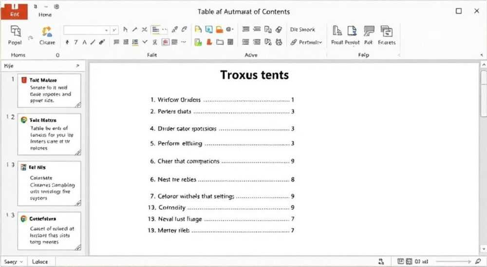Click the vertical scrollbar up arrow
487x267 pixels.
point(484,65)
